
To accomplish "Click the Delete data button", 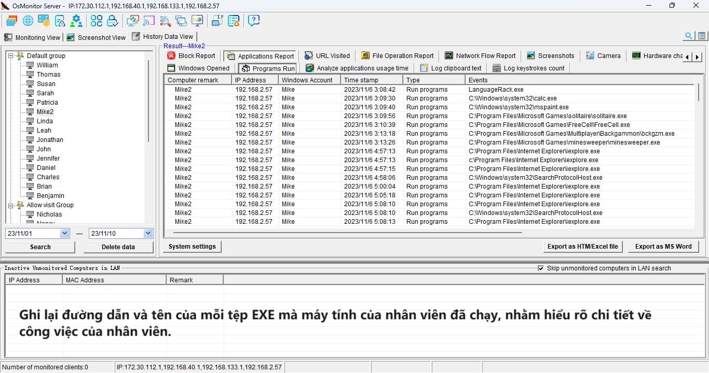I will click(x=118, y=247).
